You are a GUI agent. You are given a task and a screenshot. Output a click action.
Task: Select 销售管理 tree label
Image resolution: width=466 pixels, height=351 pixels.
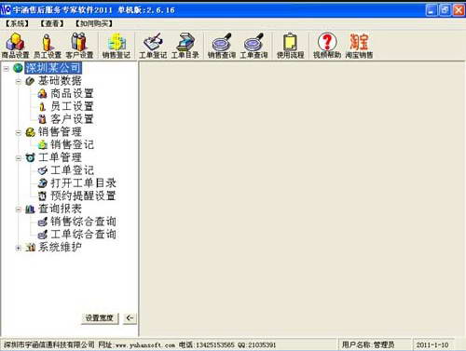[60, 132]
